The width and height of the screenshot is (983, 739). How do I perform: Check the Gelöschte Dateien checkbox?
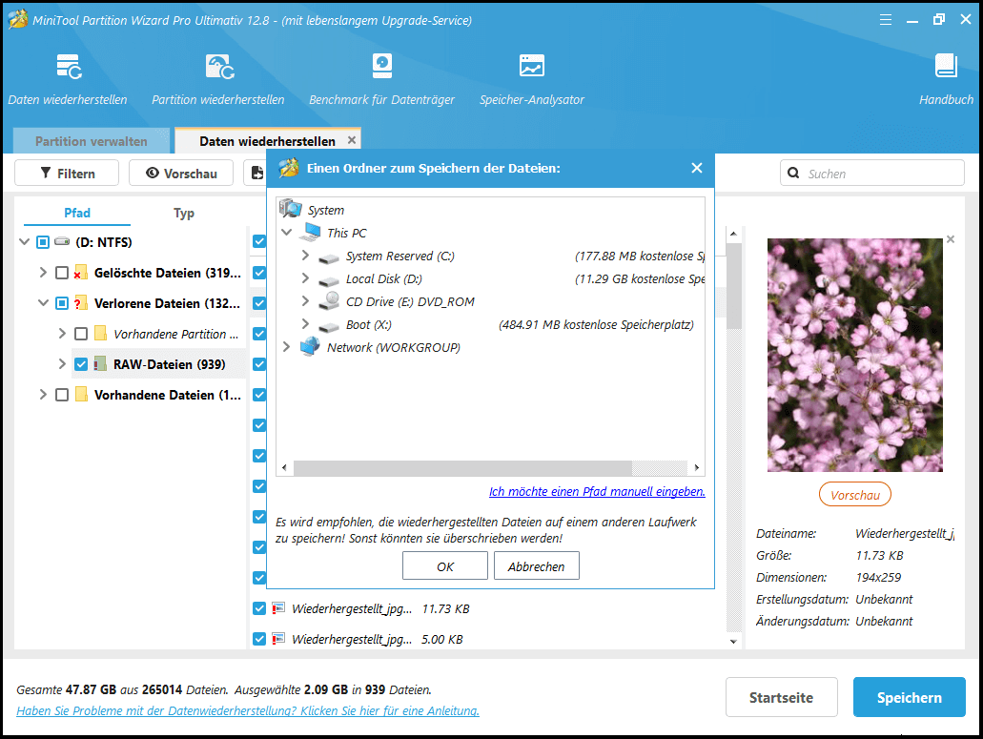(x=61, y=273)
